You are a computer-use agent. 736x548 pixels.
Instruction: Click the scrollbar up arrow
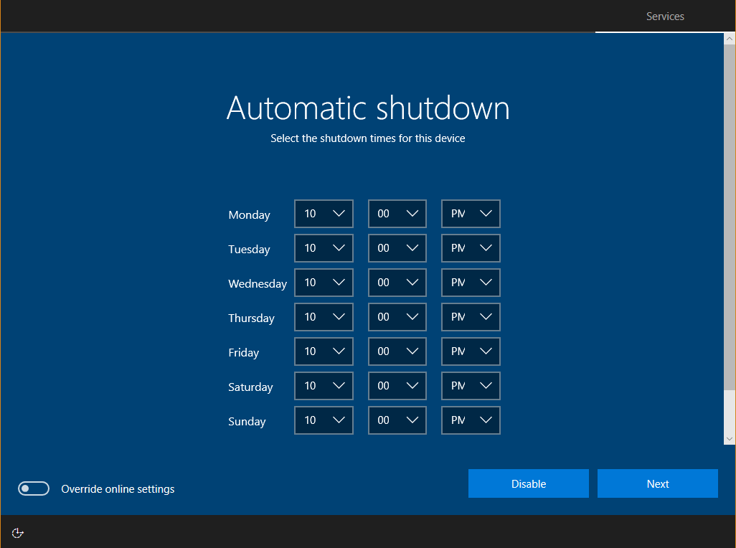pos(730,37)
